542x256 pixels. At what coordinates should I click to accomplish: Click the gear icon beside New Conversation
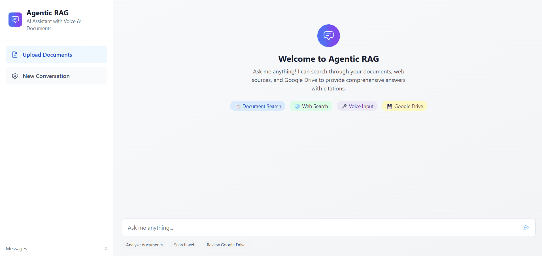(x=15, y=76)
